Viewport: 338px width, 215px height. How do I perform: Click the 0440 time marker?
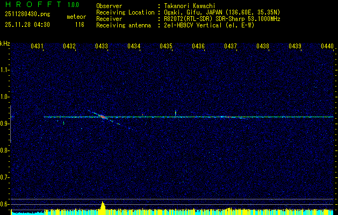tap(327, 46)
